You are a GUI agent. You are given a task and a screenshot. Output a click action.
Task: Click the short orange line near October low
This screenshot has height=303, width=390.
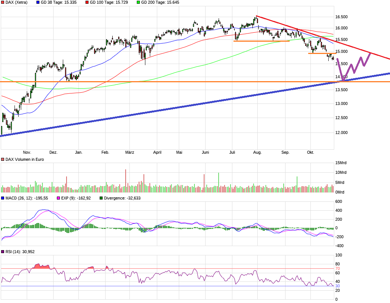coord(322,53)
